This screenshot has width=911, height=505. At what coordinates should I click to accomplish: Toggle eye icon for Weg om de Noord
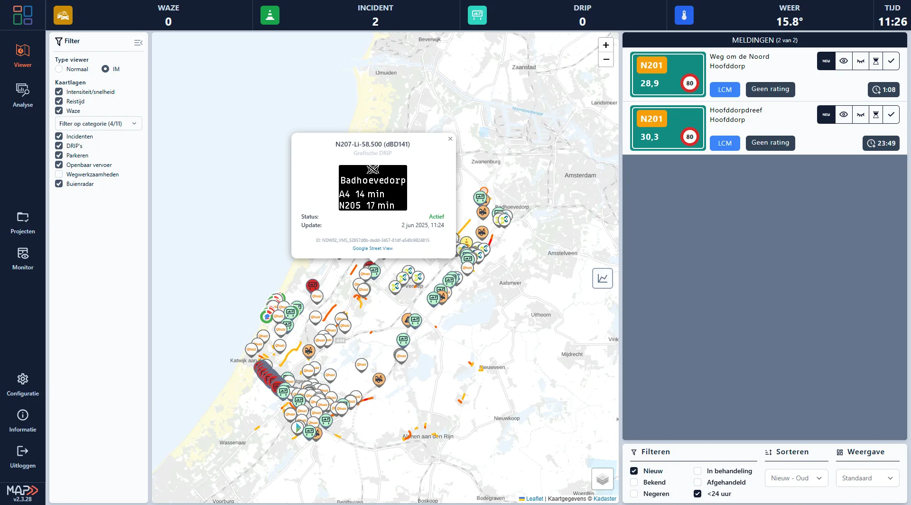point(843,61)
